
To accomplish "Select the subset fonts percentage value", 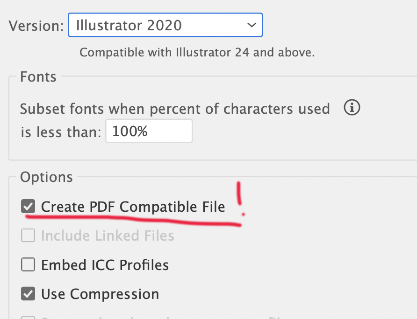I will [x=149, y=131].
